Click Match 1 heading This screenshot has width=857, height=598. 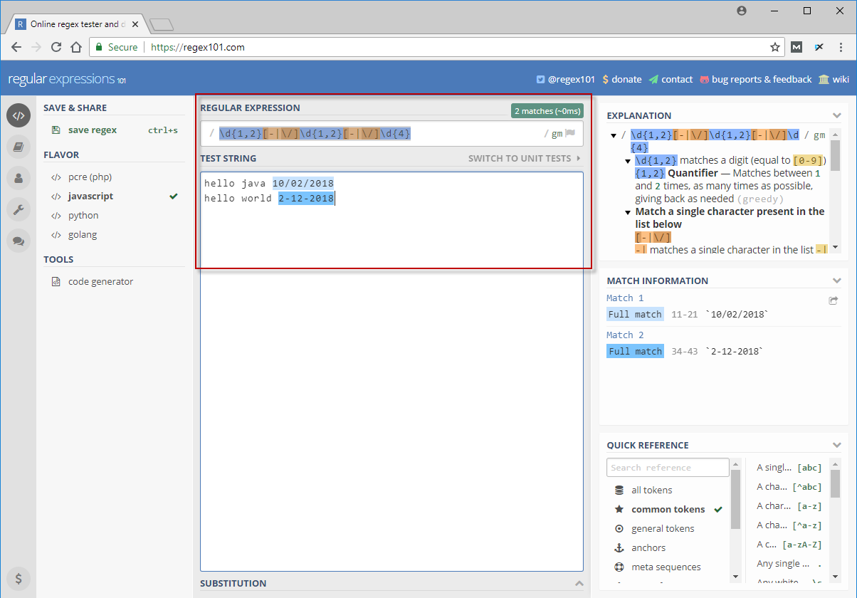coord(625,298)
